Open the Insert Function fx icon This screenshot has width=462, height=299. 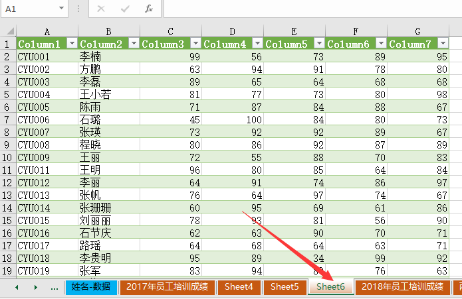tap(149, 9)
